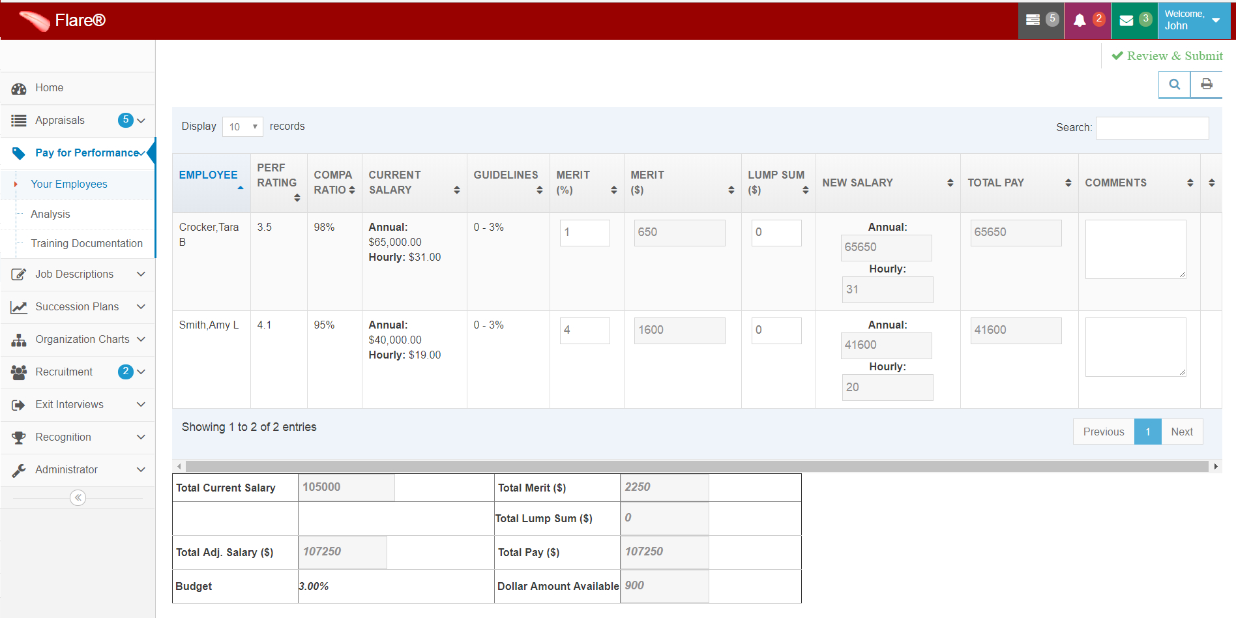Click the Exit Interviews sign-out icon

[19, 405]
